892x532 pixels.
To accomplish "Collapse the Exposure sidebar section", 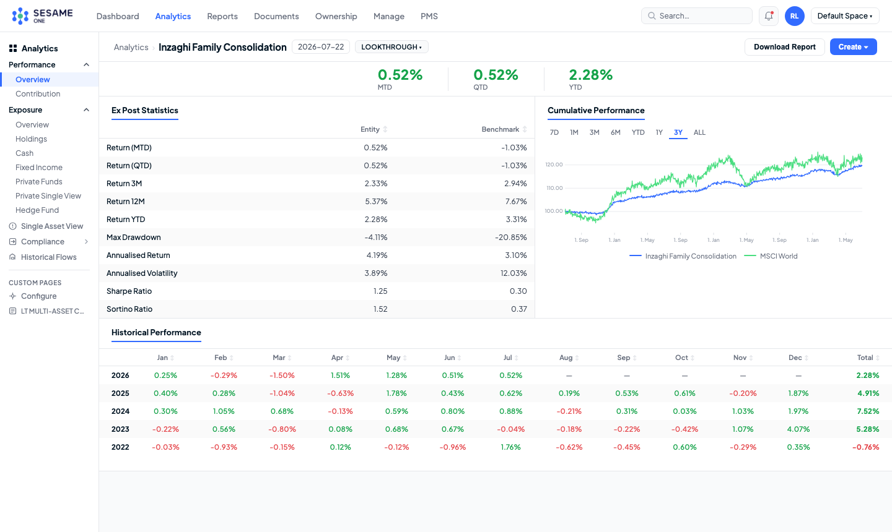I will (86, 110).
